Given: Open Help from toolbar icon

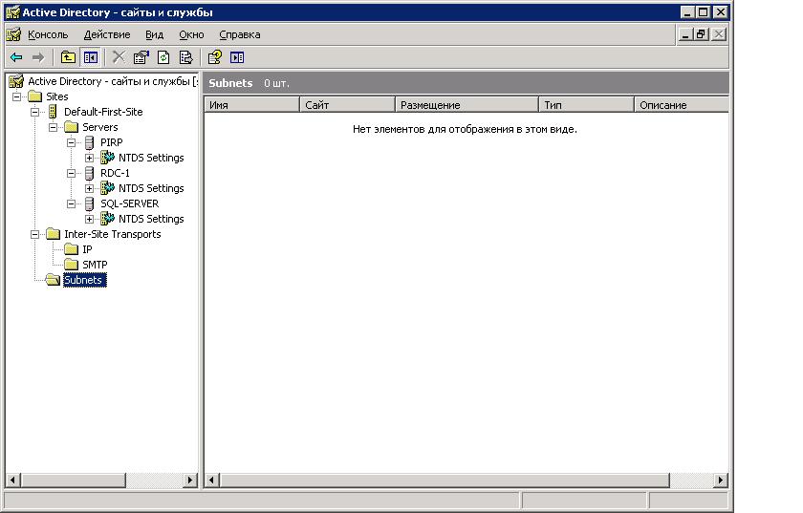Looking at the screenshot, I should (214, 57).
